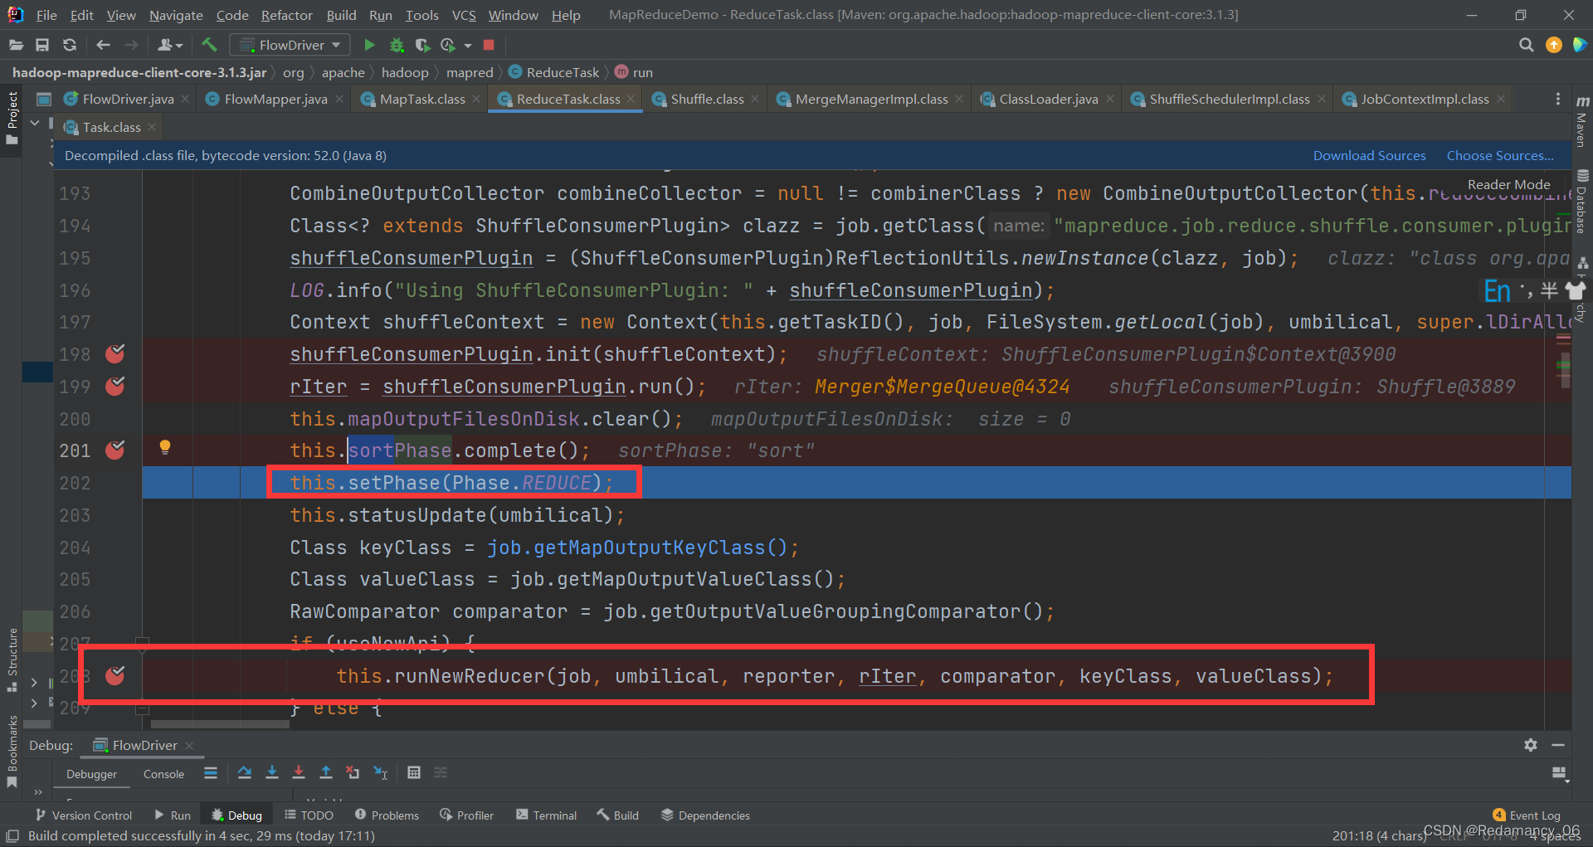The image size is (1593, 847).
Task: Click Step Into in debugger toolbar
Action: click(x=271, y=772)
